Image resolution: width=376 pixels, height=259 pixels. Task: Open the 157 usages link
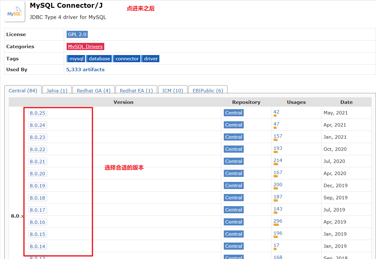(278, 136)
